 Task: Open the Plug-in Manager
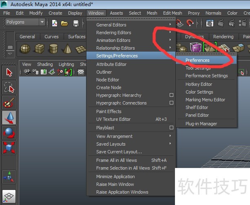[x=201, y=124]
